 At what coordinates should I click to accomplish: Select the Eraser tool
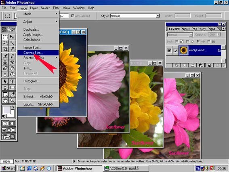[5, 68]
